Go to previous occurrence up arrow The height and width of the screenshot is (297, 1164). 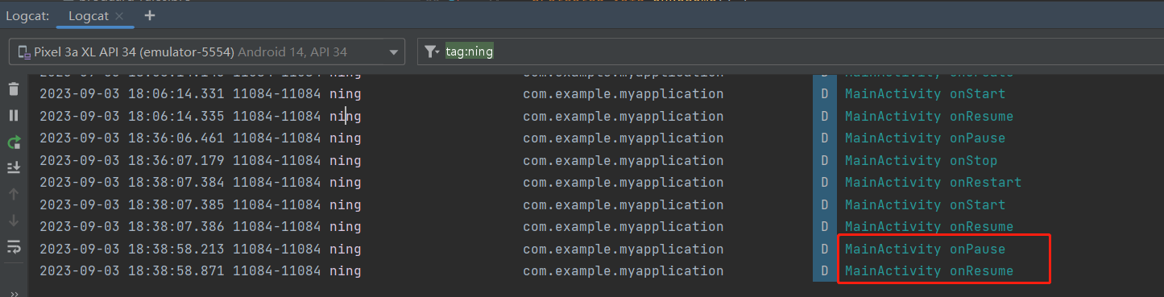coord(14,194)
